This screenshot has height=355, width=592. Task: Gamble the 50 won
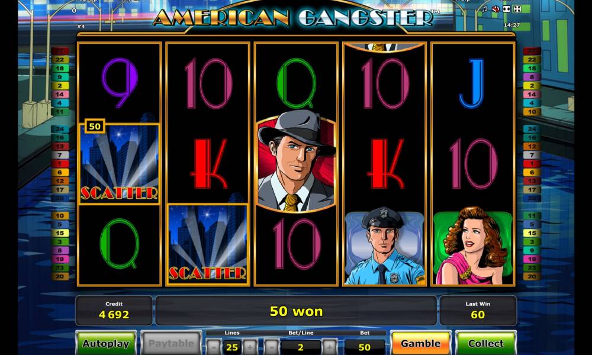point(420,343)
